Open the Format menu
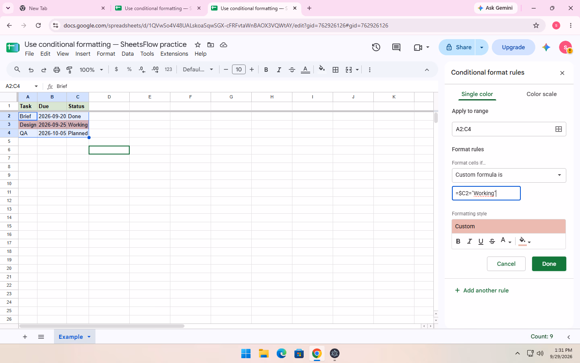Screen dimensions: 580x363 click(106, 54)
